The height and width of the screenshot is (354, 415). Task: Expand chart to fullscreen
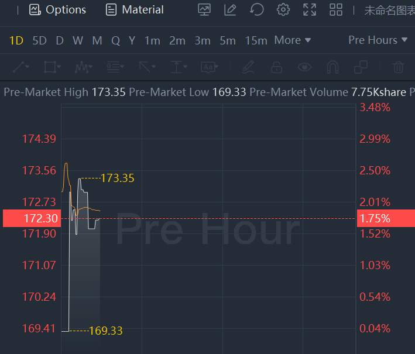pos(310,10)
